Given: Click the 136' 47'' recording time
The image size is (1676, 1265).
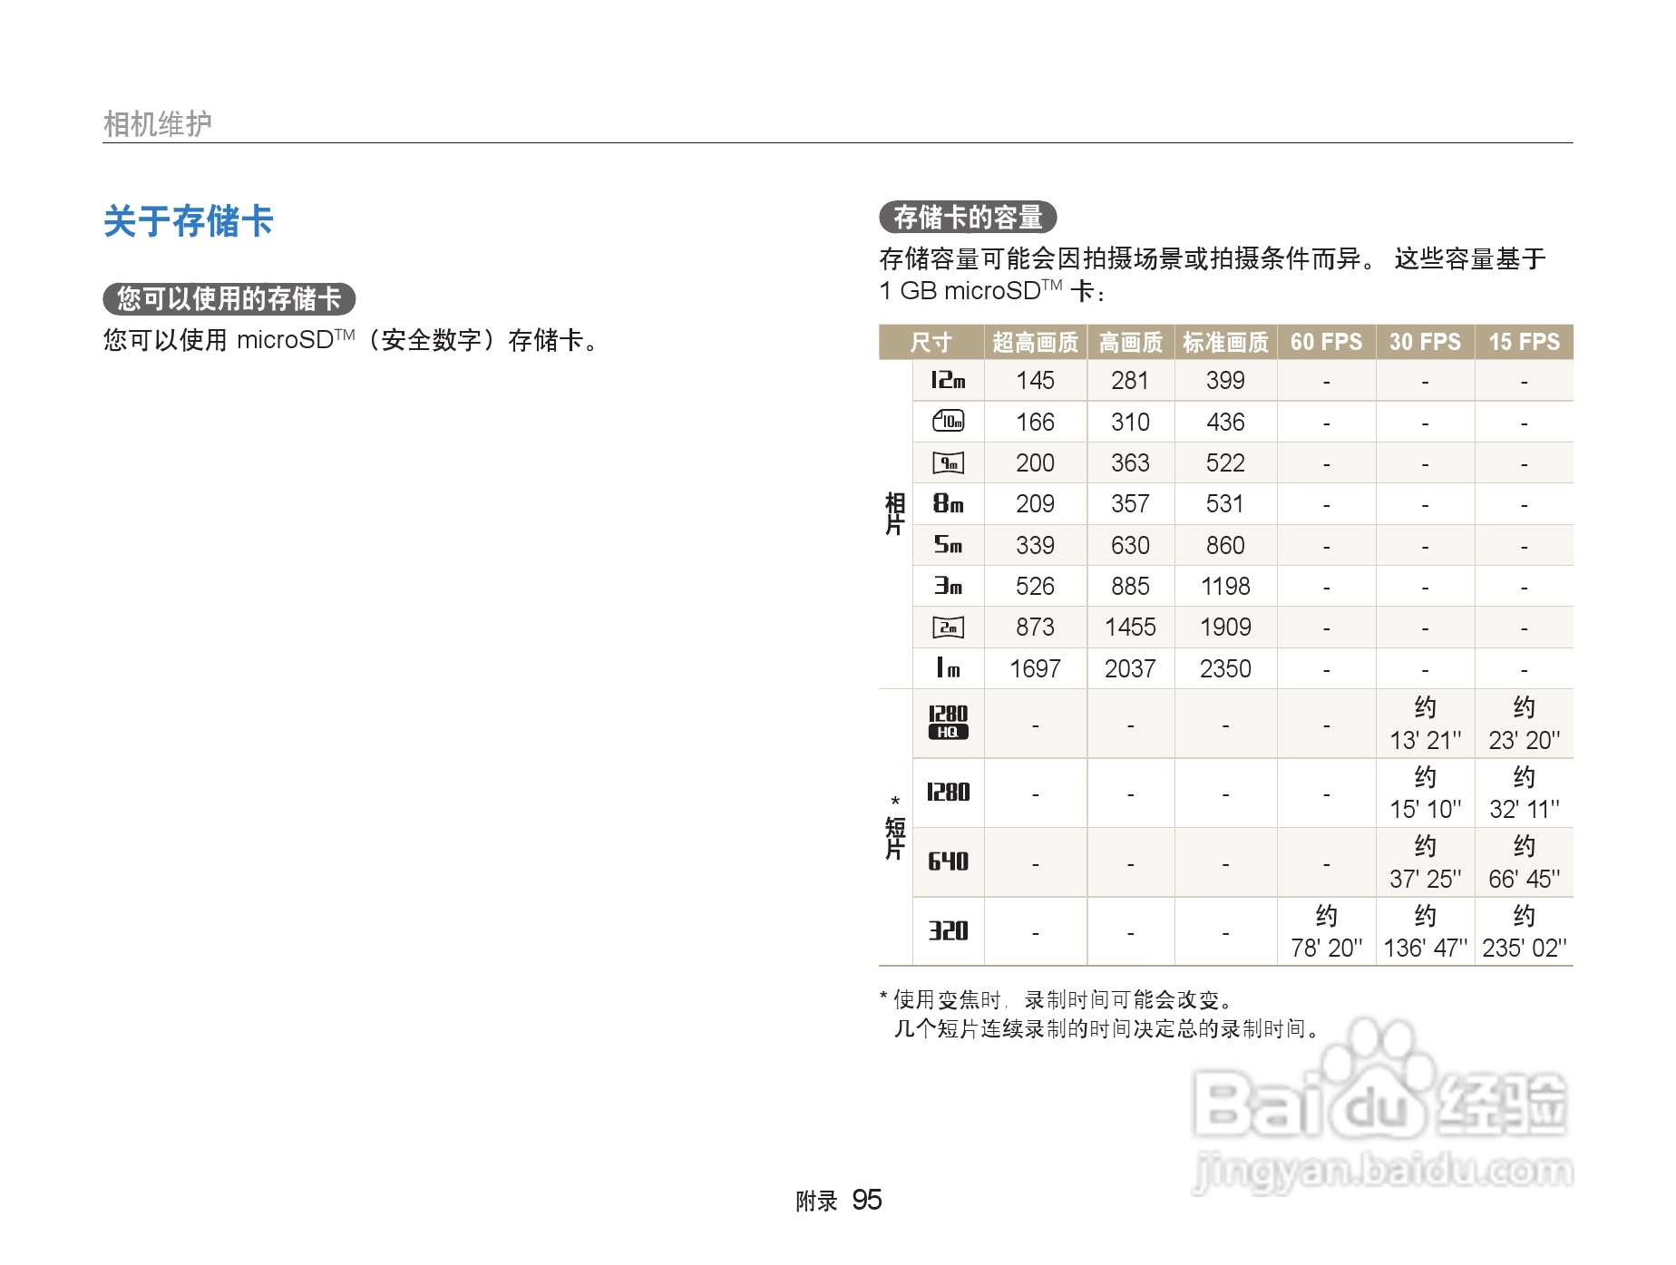Looking at the screenshot, I should (1425, 949).
